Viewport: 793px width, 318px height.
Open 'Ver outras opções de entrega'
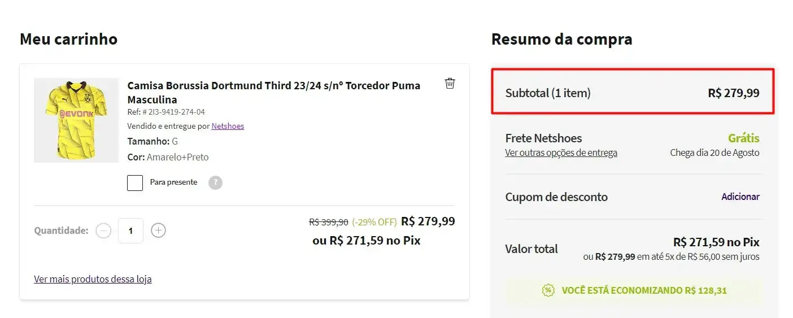click(x=561, y=153)
